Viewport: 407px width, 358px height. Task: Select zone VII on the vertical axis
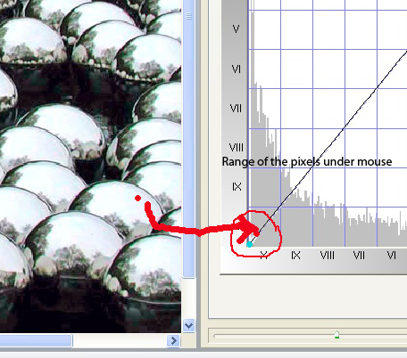236,109
